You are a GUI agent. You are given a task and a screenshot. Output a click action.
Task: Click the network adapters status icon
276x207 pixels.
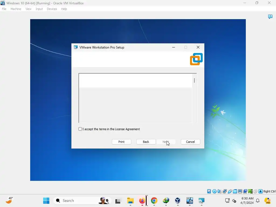tap(225, 191)
